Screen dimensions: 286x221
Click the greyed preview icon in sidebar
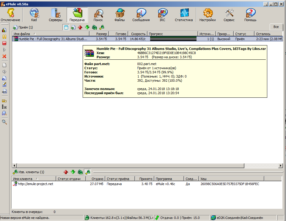pyautogui.click(x=4, y=72)
